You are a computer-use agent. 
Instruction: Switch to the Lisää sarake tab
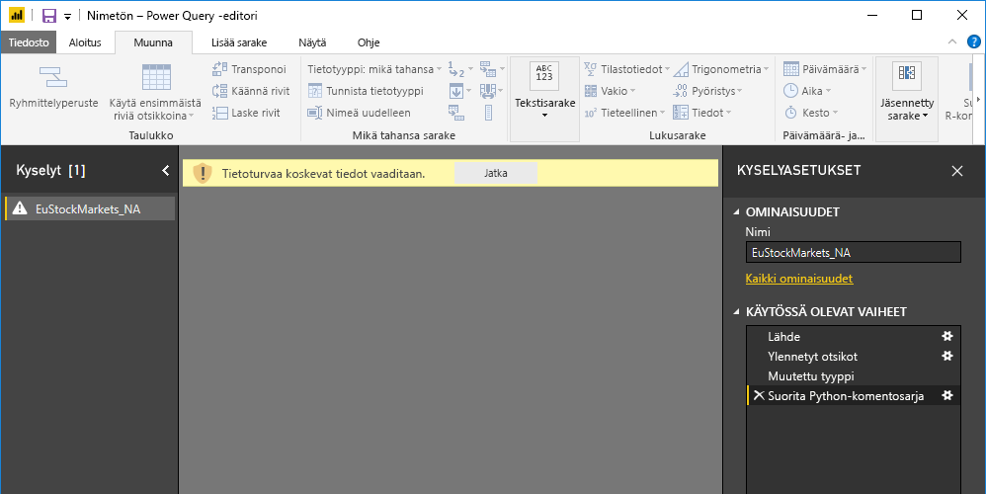coord(239,42)
